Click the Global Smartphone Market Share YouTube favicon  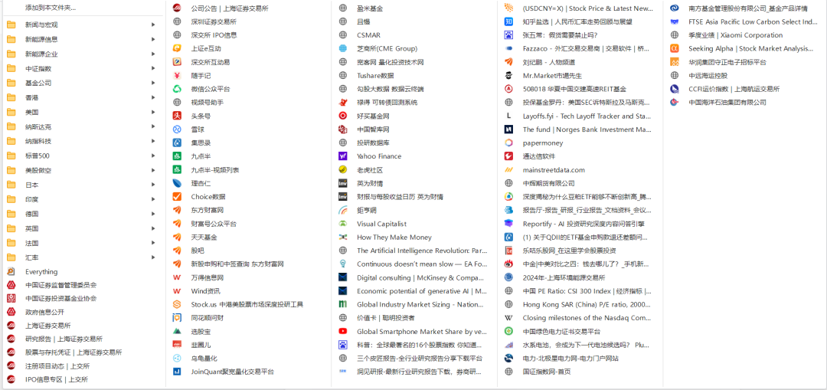click(343, 332)
